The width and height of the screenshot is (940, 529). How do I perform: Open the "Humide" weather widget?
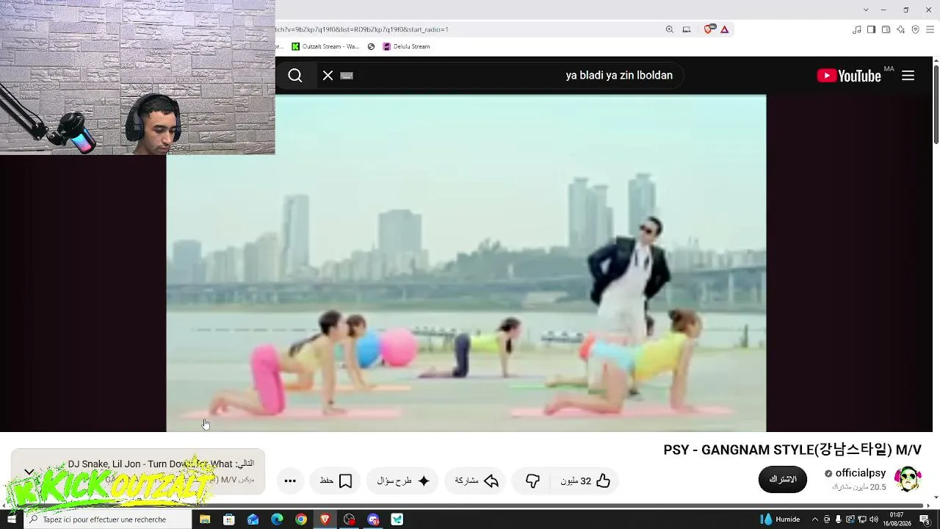781,519
